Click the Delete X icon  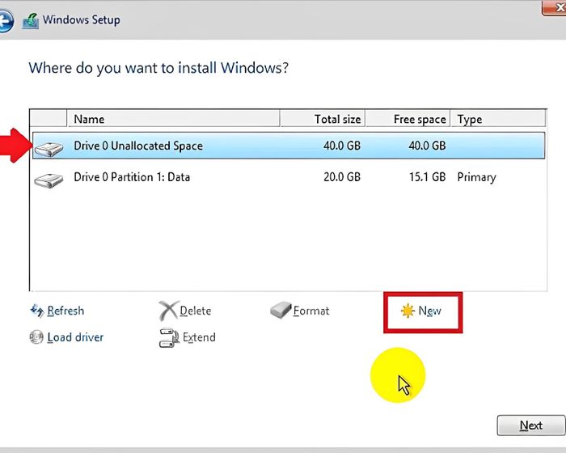click(168, 311)
